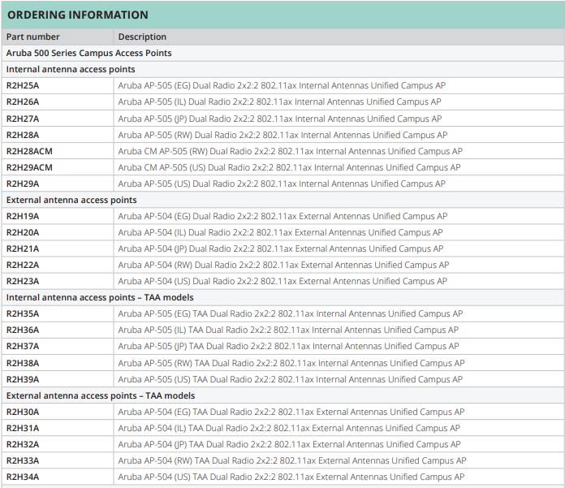Click the AP-504 (JP) External Antennas description without TAA
The image size is (565, 488).
[281, 248]
